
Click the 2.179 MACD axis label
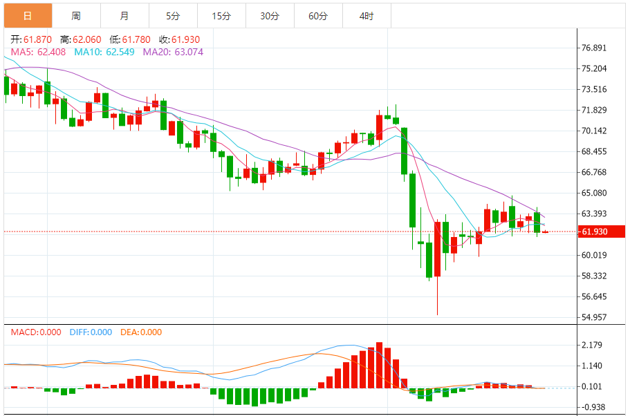pos(592,345)
